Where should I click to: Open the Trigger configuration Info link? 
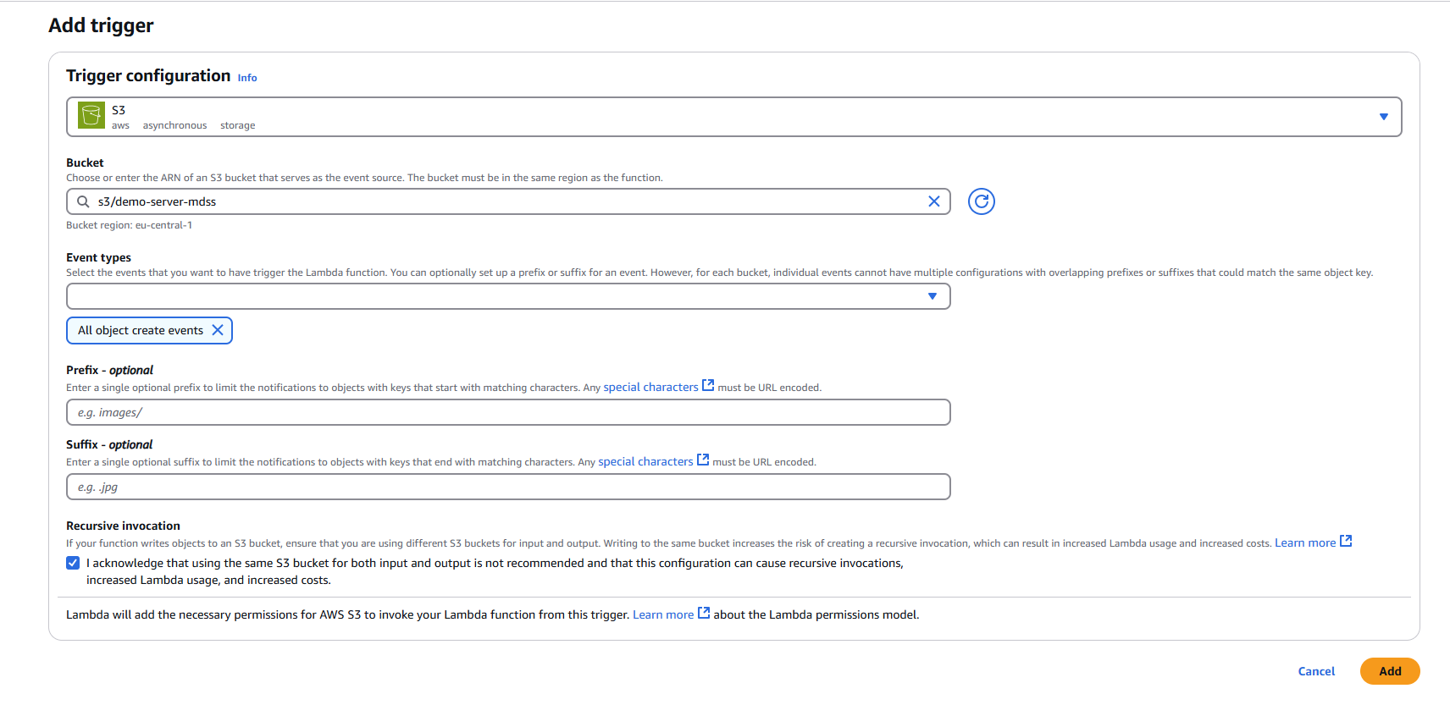(247, 78)
